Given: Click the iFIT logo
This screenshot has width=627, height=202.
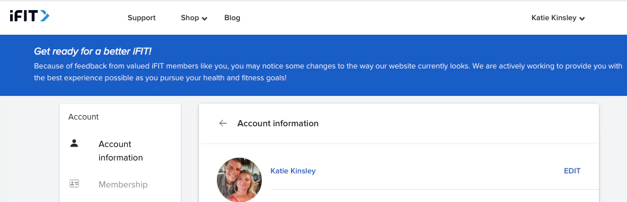Looking at the screenshot, I should point(30,16).
